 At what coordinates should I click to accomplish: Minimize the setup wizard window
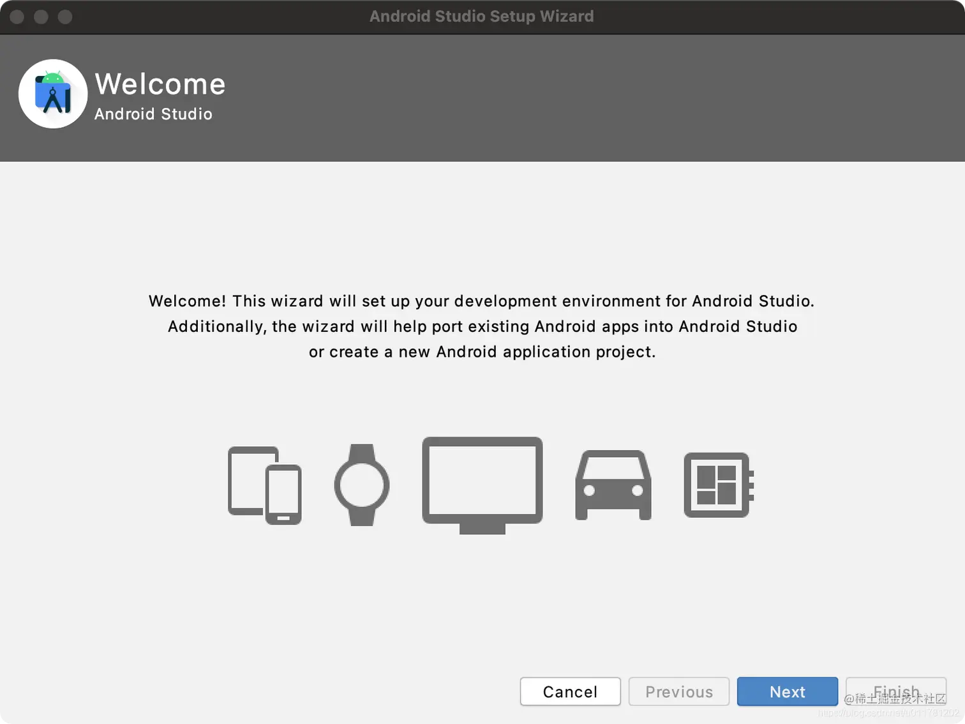(x=41, y=17)
